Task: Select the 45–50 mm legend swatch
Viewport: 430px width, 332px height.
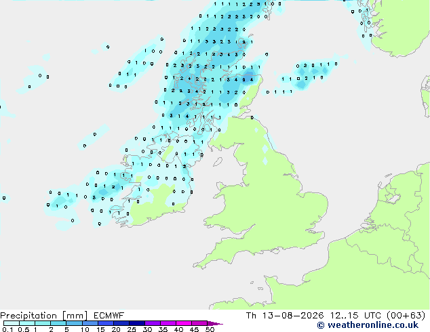Action: (199, 323)
